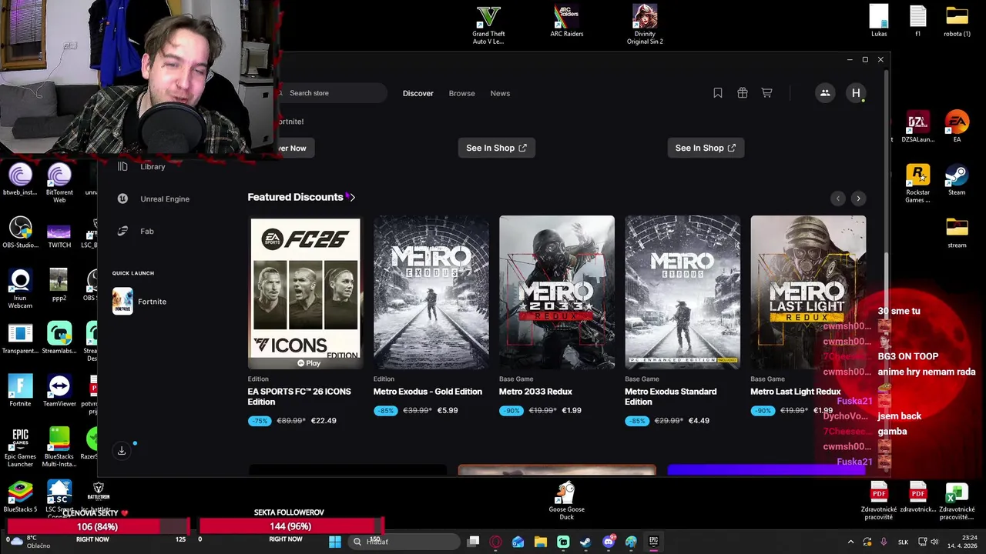The image size is (986, 554).
Task: Open the downloads icon at sidebar bottom
Action: click(x=122, y=451)
